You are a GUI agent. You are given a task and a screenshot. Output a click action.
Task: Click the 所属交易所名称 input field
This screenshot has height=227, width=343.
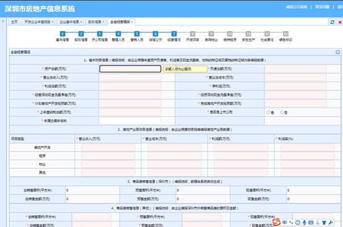130,121
